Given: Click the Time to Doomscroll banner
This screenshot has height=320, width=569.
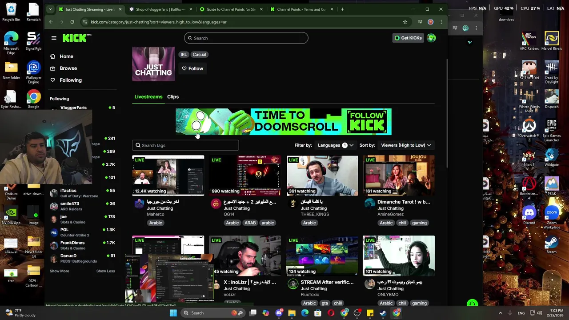Looking at the screenshot, I should pyautogui.click(x=284, y=121).
